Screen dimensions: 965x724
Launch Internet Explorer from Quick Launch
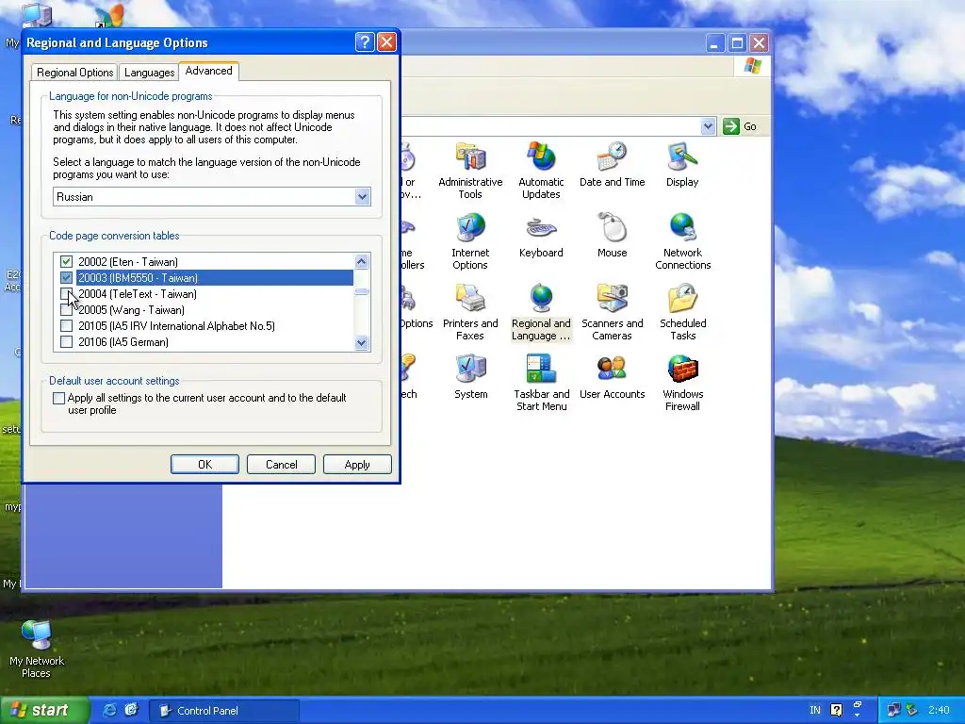(x=109, y=710)
